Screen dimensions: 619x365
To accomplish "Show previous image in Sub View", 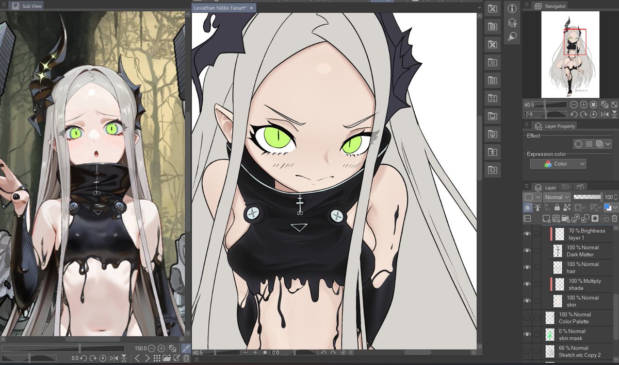I will coord(137,358).
